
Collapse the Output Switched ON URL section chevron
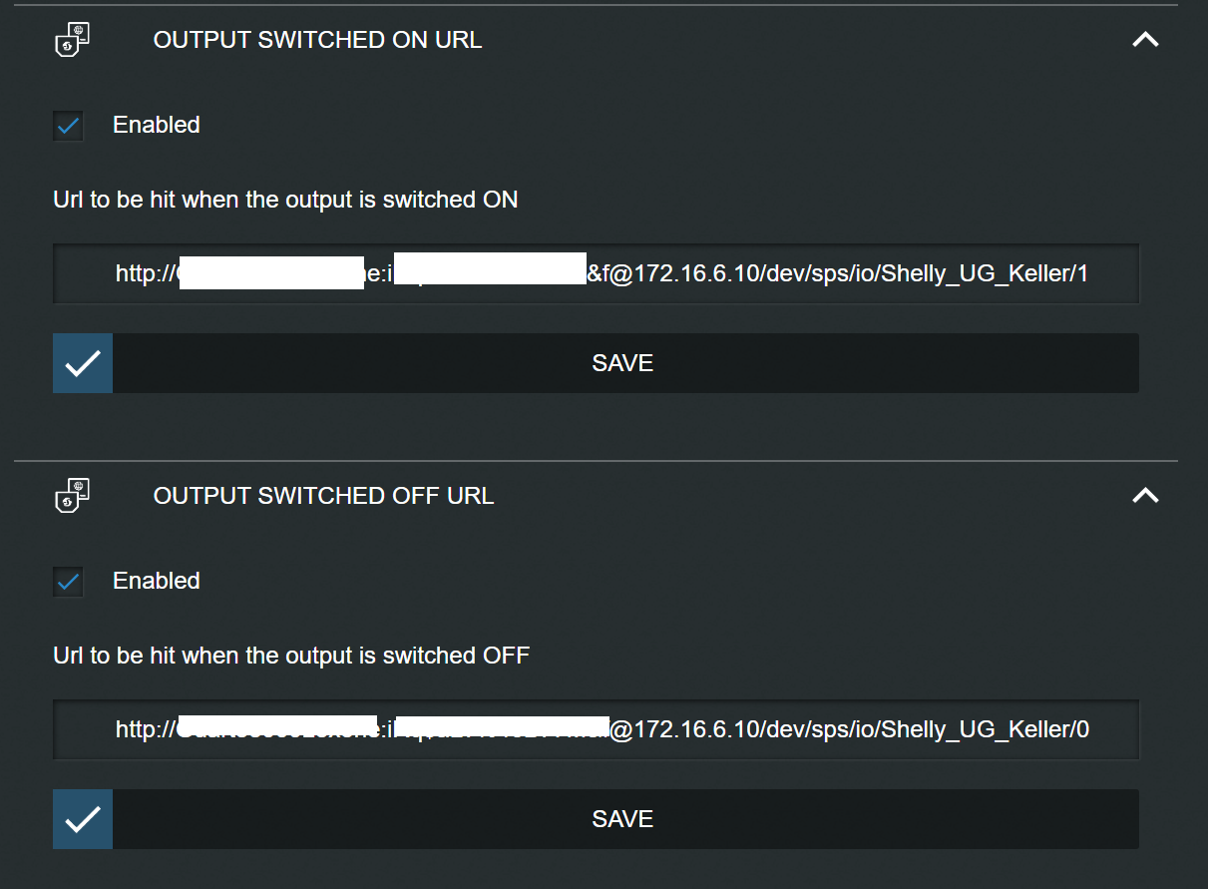pyautogui.click(x=1145, y=40)
